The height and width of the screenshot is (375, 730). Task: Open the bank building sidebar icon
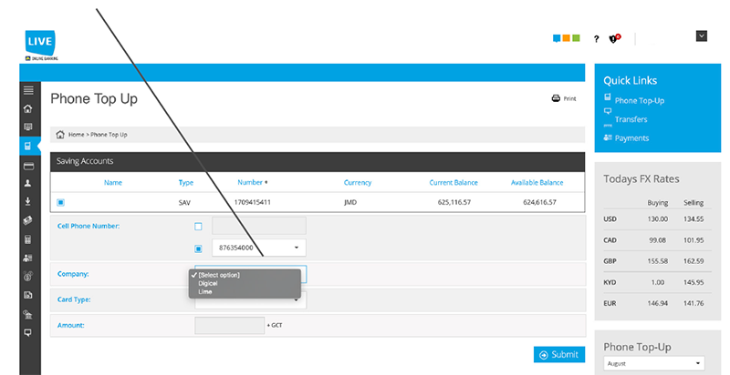(28, 315)
